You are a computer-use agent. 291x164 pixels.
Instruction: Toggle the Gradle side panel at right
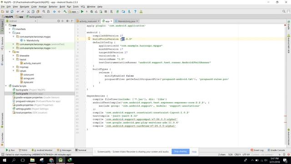pyautogui.click(x=289, y=25)
